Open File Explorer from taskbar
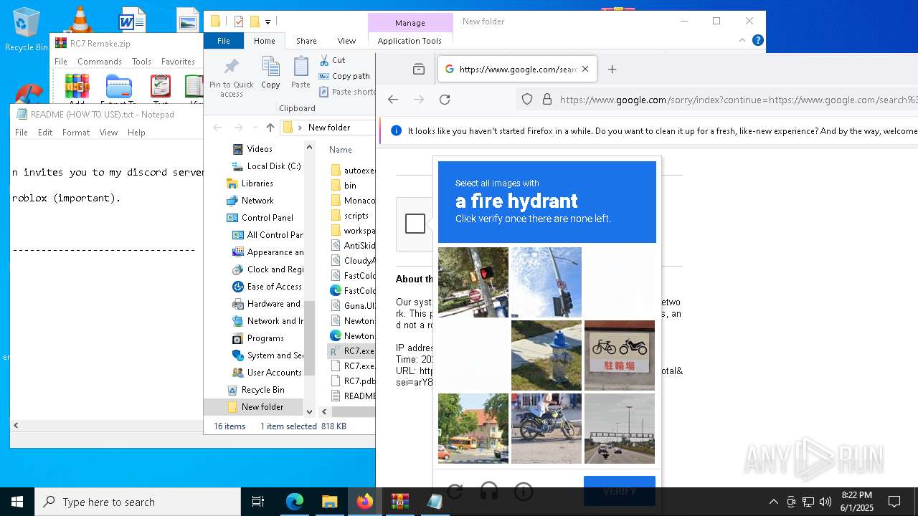Image resolution: width=918 pixels, height=516 pixels. pos(329,502)
